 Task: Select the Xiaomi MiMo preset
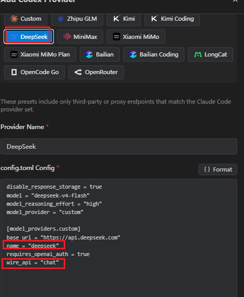(136, 37)
